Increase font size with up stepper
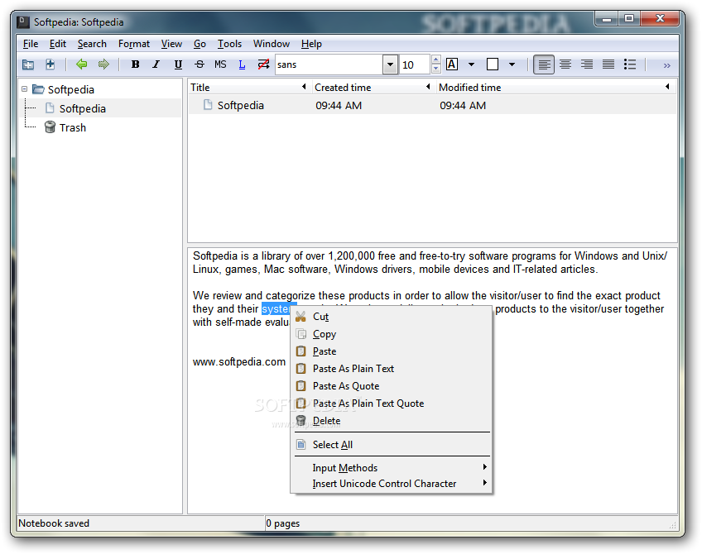Screen dimensions: 702x554 point(435,60)
